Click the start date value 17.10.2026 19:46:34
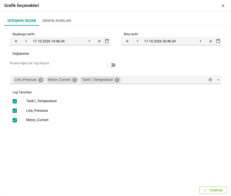This screenshot has width=231, height=196. click(x=49, y=41)
